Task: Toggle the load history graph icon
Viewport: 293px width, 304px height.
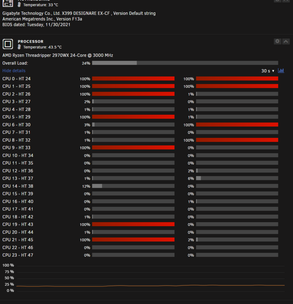Action: point(281,71)
